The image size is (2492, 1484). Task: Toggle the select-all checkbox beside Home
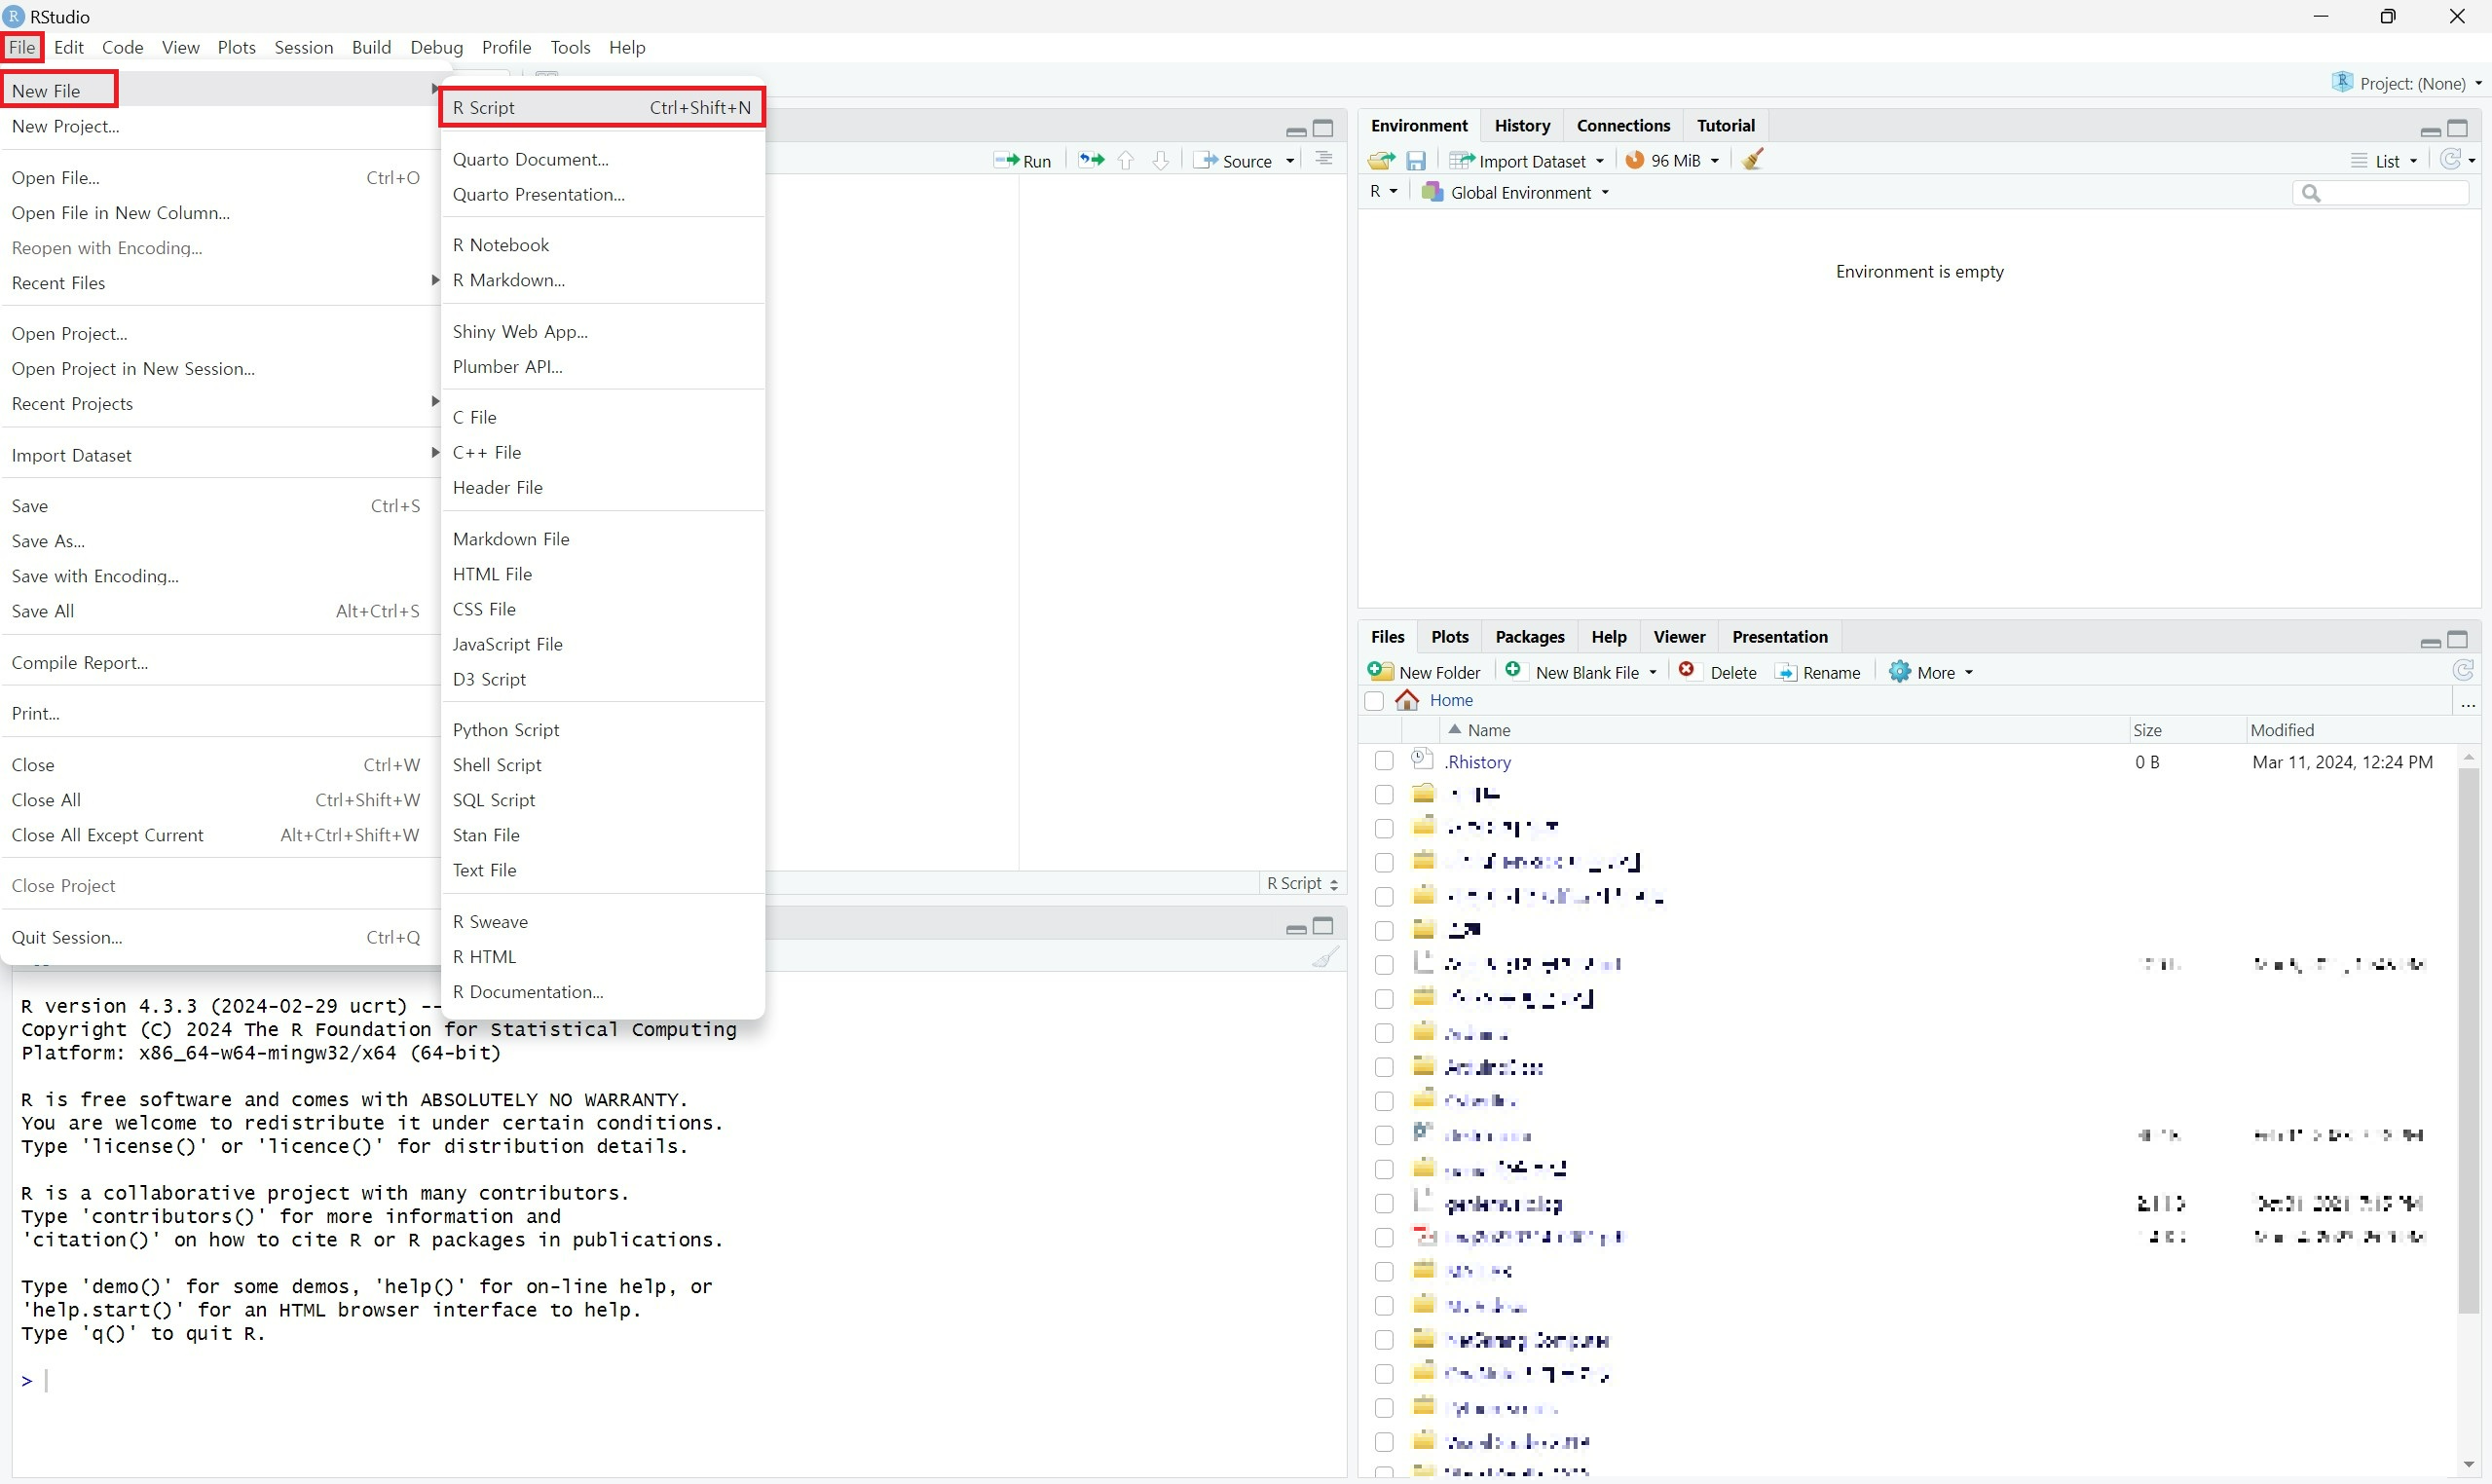[x=1375, y=700]
